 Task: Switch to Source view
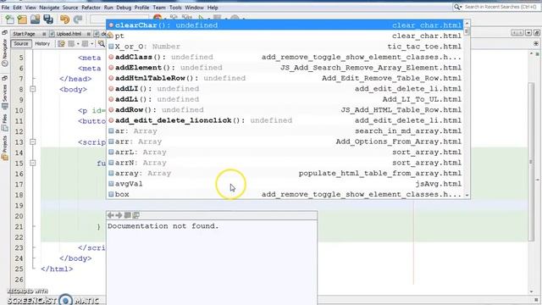click(20, 43)
